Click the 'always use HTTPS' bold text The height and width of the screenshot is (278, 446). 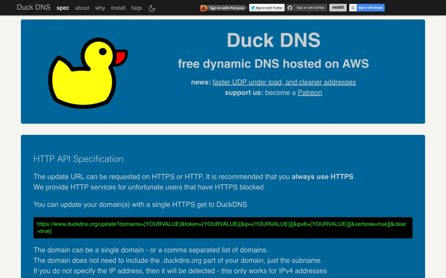(x=323, y=177)
